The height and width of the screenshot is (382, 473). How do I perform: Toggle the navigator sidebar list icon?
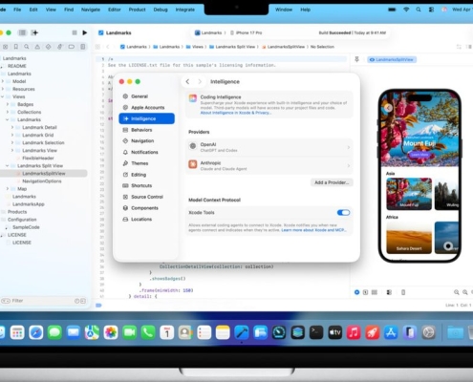coord(22,32)
